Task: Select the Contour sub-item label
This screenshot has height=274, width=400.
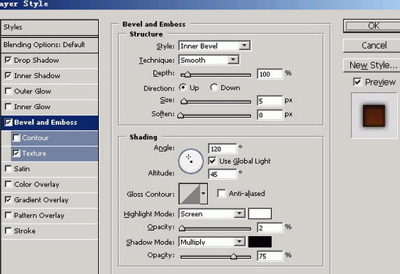Action: (x=35, y=138)
